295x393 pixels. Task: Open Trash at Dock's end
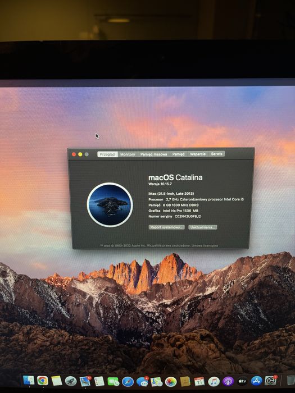(x=291, y=380)
